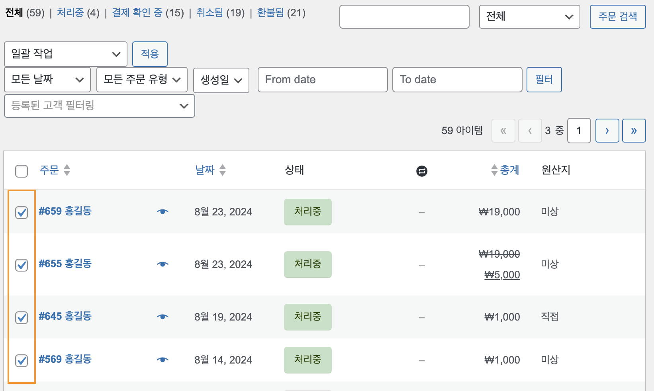
Task: Open order #569 홍길동 link
Action: pos(65,359)
